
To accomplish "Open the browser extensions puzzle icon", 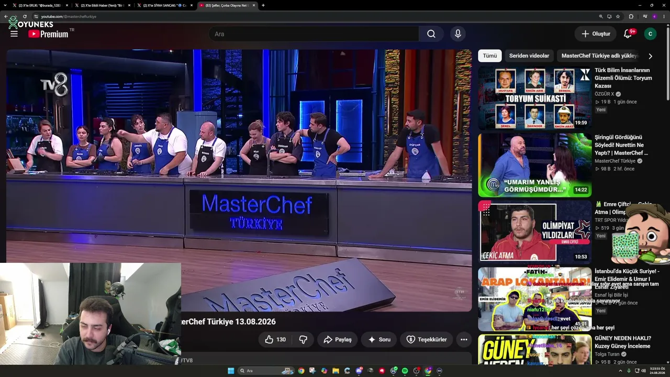I will point(631,16).
